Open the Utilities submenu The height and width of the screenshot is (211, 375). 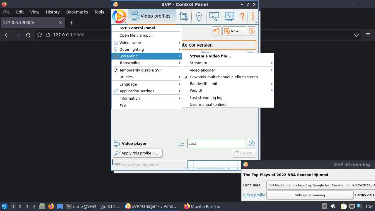point(146,77)
